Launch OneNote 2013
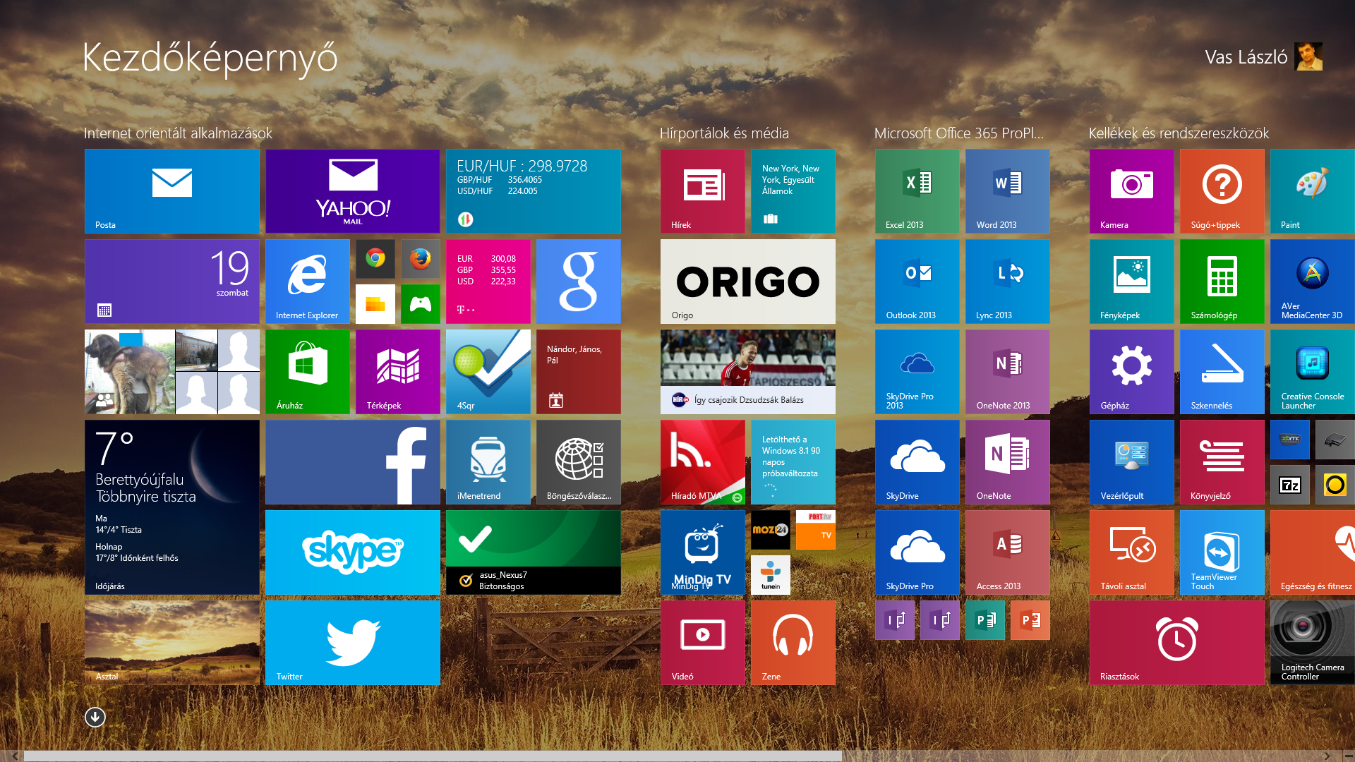This screenshot has width=1355, height=762. [1007, 372]
